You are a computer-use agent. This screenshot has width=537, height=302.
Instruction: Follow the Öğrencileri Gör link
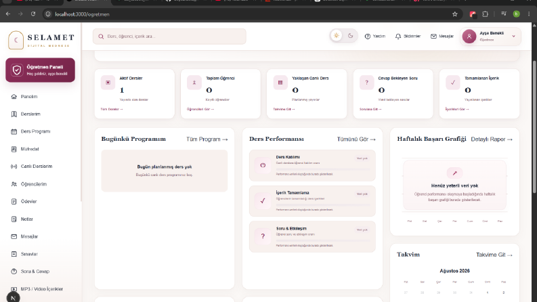(x=200, y=109)
